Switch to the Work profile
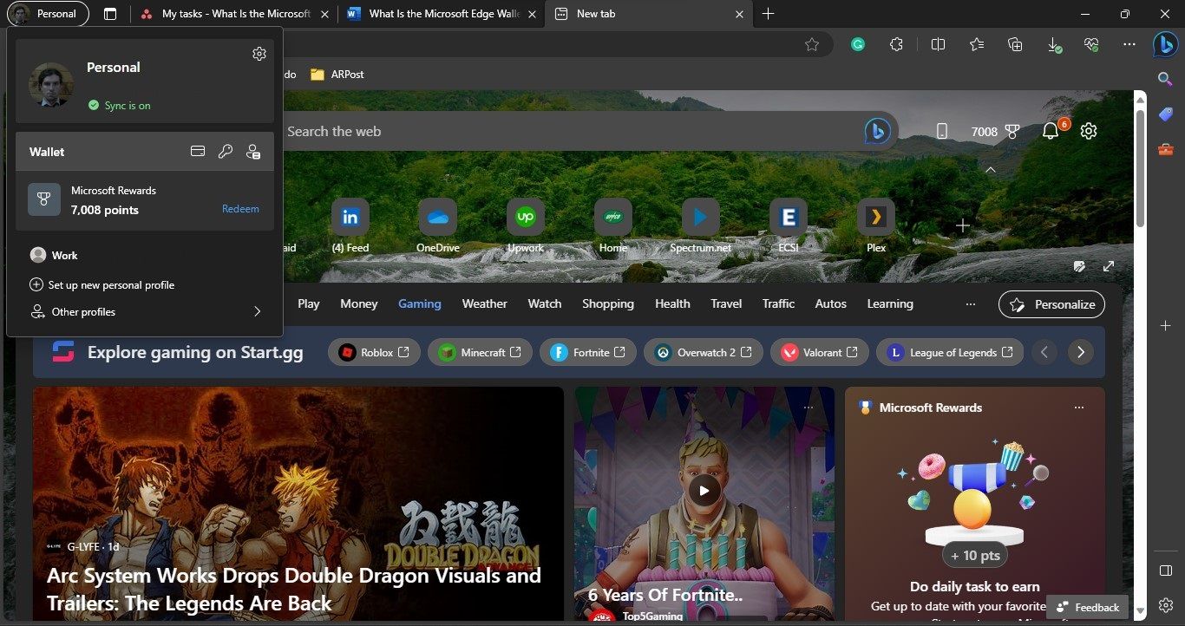 coord(64,255)
